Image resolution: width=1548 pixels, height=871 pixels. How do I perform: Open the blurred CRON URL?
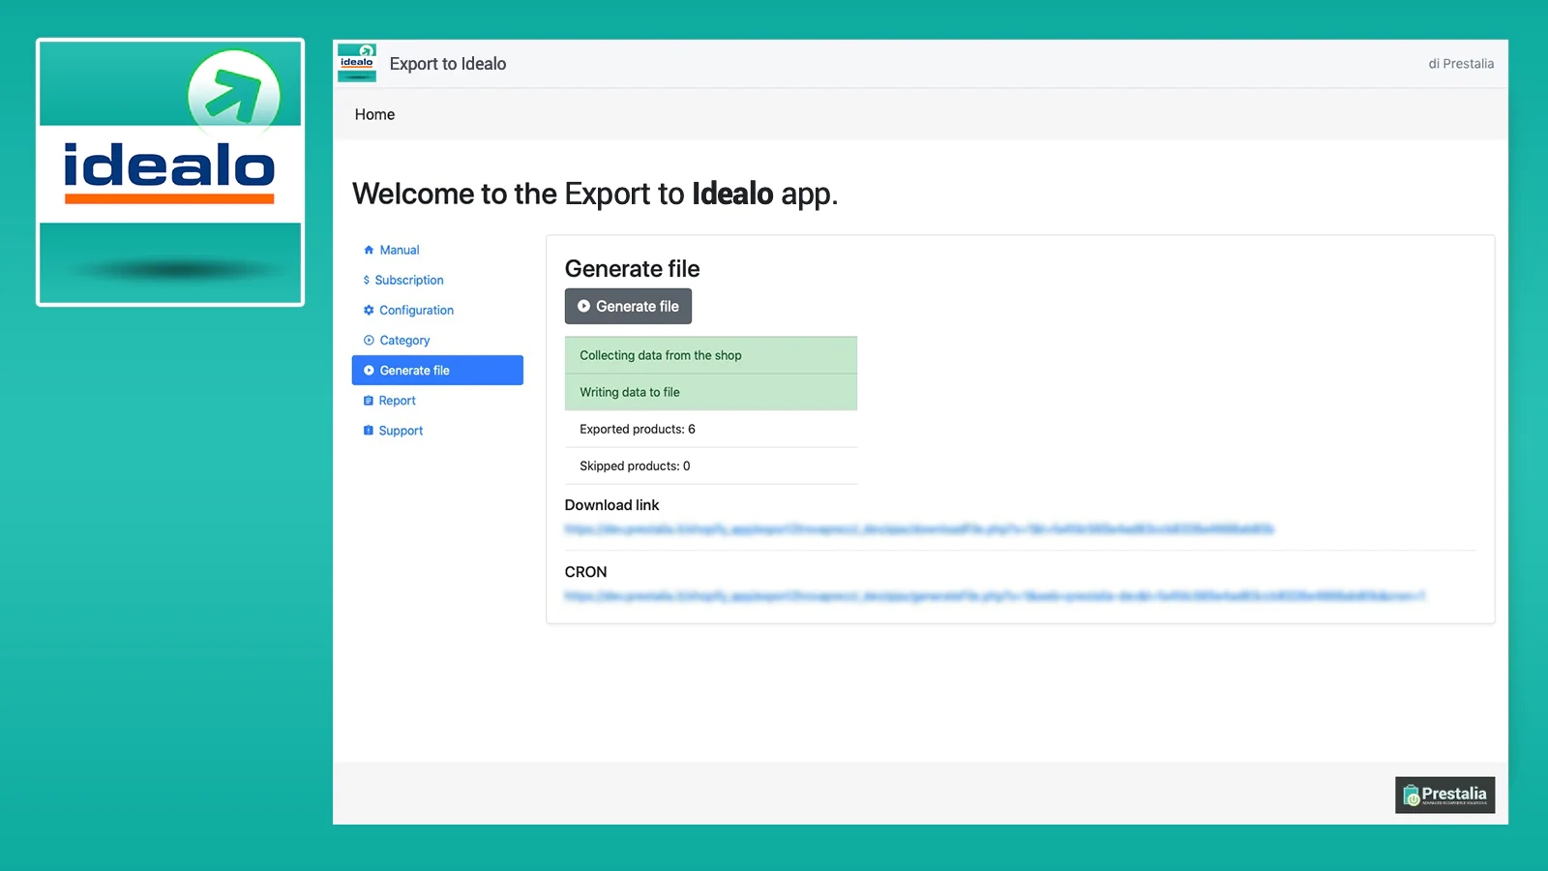[x=995, y=596]
